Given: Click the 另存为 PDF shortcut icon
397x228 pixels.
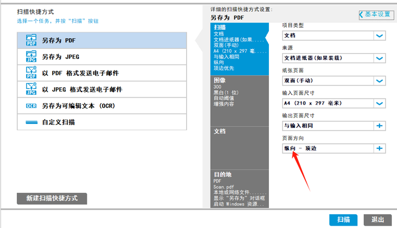Looking at the screenshot, I should pyautogui.click(x=31, y=40).
